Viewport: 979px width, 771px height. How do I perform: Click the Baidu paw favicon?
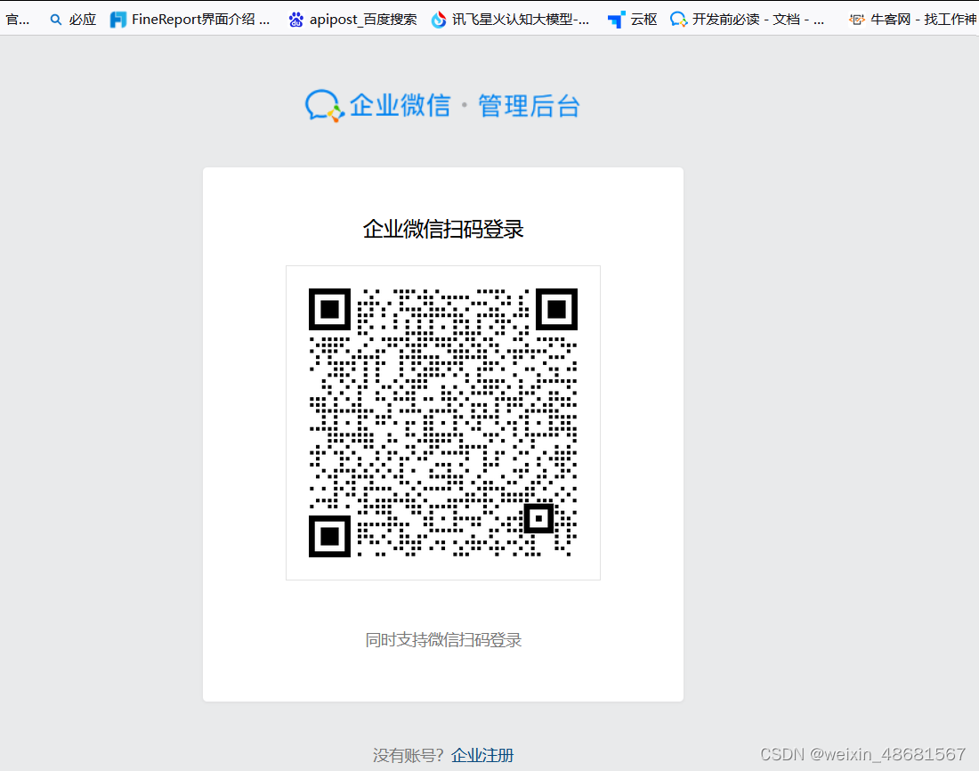click(296, 20)
